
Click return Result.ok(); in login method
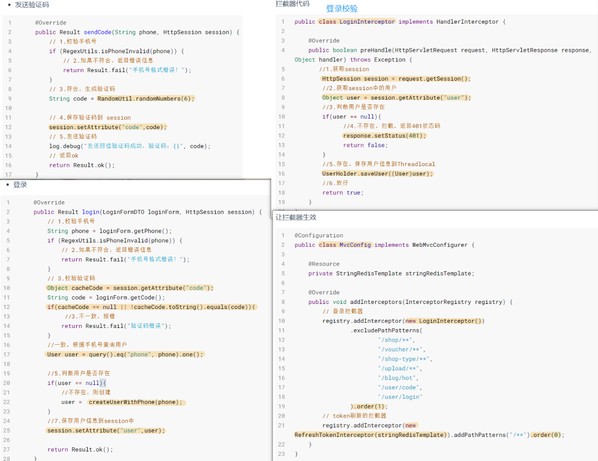coord(80,450)
